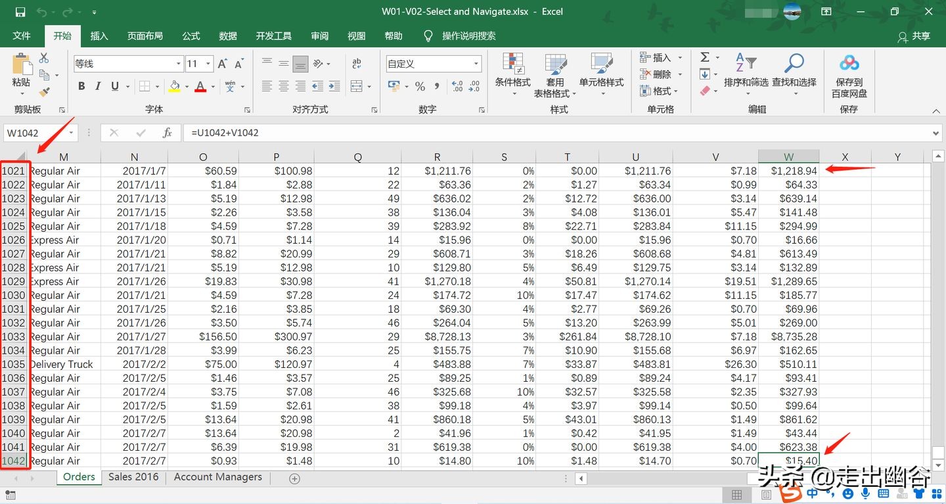Click the Cut scissors icon

coord(44,58)
